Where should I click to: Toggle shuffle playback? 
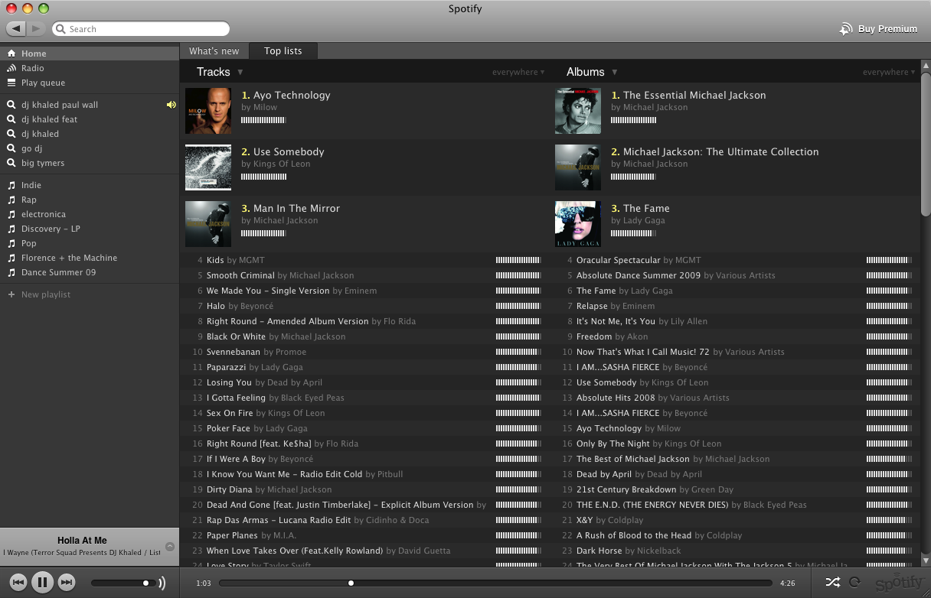(x=832, y=583)
